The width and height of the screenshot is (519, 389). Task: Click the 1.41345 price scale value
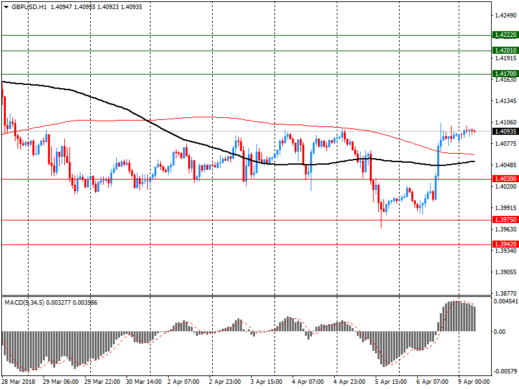505,101
